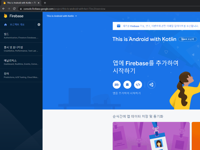This screenshot has width=200, height=150.
Task: Expand the 출시 및 모니터링 section
Action: pyautogui.click(x=21, y=49)
